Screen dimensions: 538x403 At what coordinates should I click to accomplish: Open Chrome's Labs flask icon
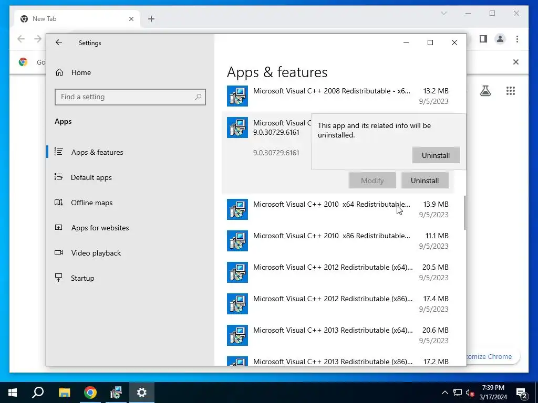[485, 91]
